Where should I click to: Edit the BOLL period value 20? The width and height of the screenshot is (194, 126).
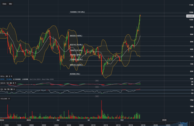pos(7,76)
